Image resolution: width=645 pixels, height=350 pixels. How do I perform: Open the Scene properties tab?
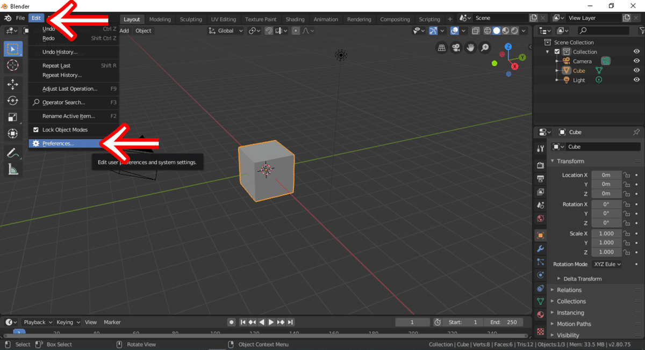(x=540, y=205)
